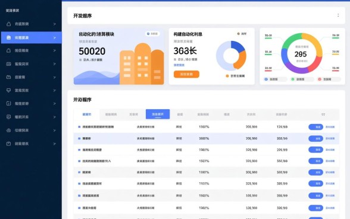Image resolution: width=350 pixels, height=219 pixels.
Task: Select the third table tab in gray text
Action: (x=134, y=115)
